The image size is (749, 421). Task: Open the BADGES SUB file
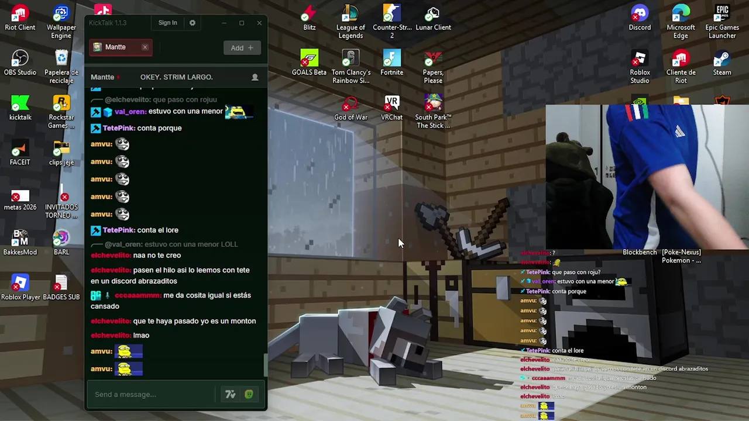[61, 288]
